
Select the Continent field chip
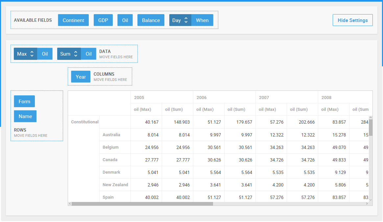73,20
